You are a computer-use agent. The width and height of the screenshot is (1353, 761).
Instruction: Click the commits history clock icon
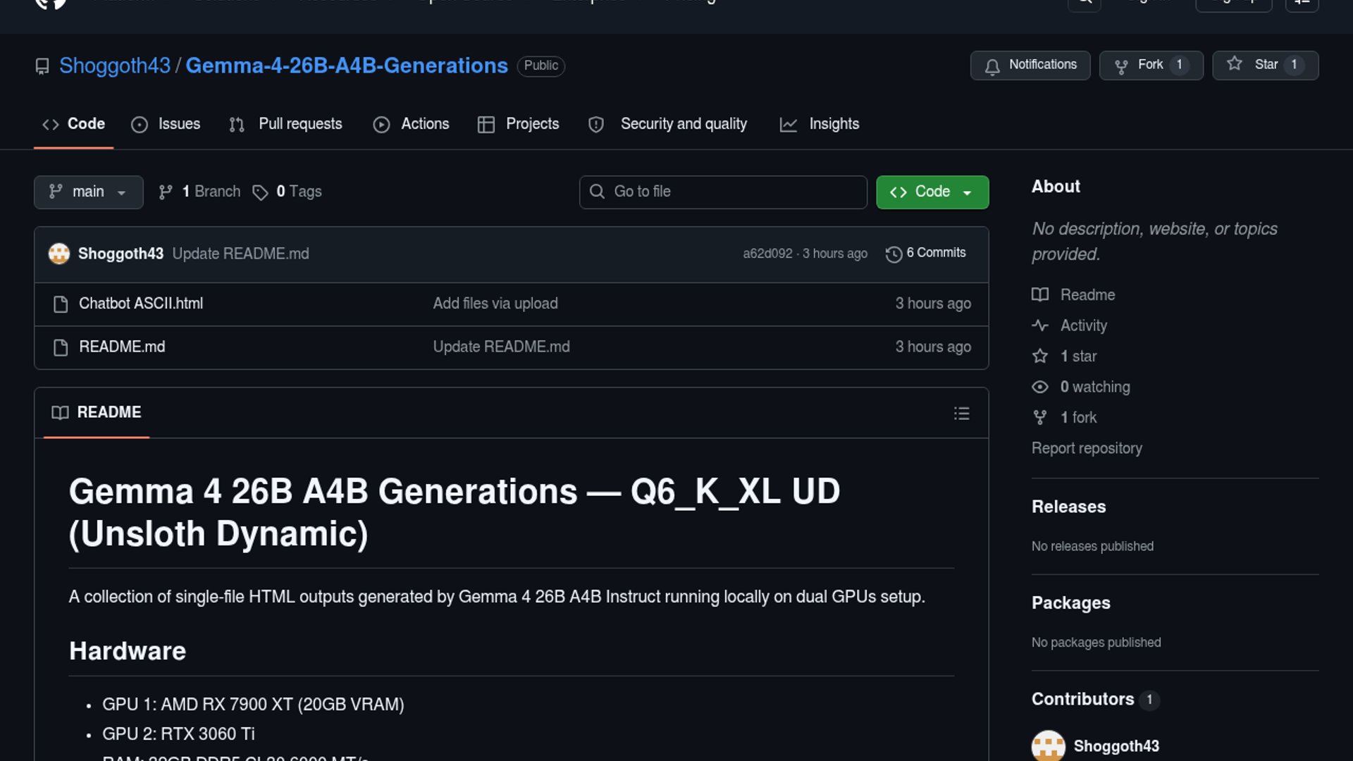click(894, 254)
